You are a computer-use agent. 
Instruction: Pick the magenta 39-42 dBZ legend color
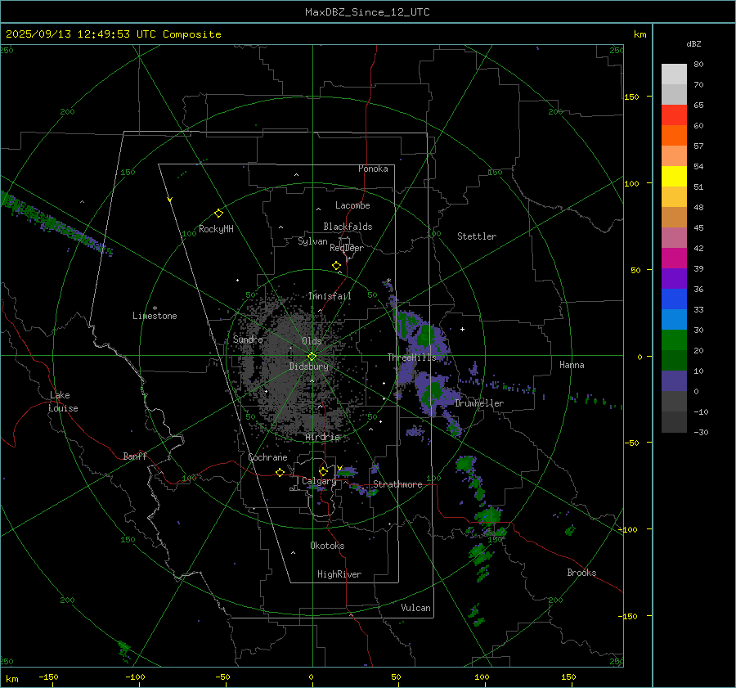[674, 259]
